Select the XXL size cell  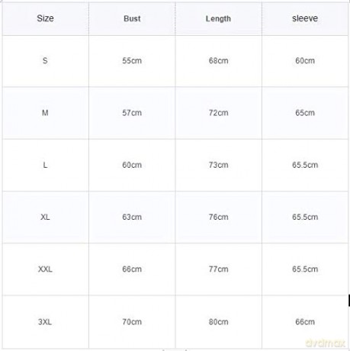coord(45,269)
